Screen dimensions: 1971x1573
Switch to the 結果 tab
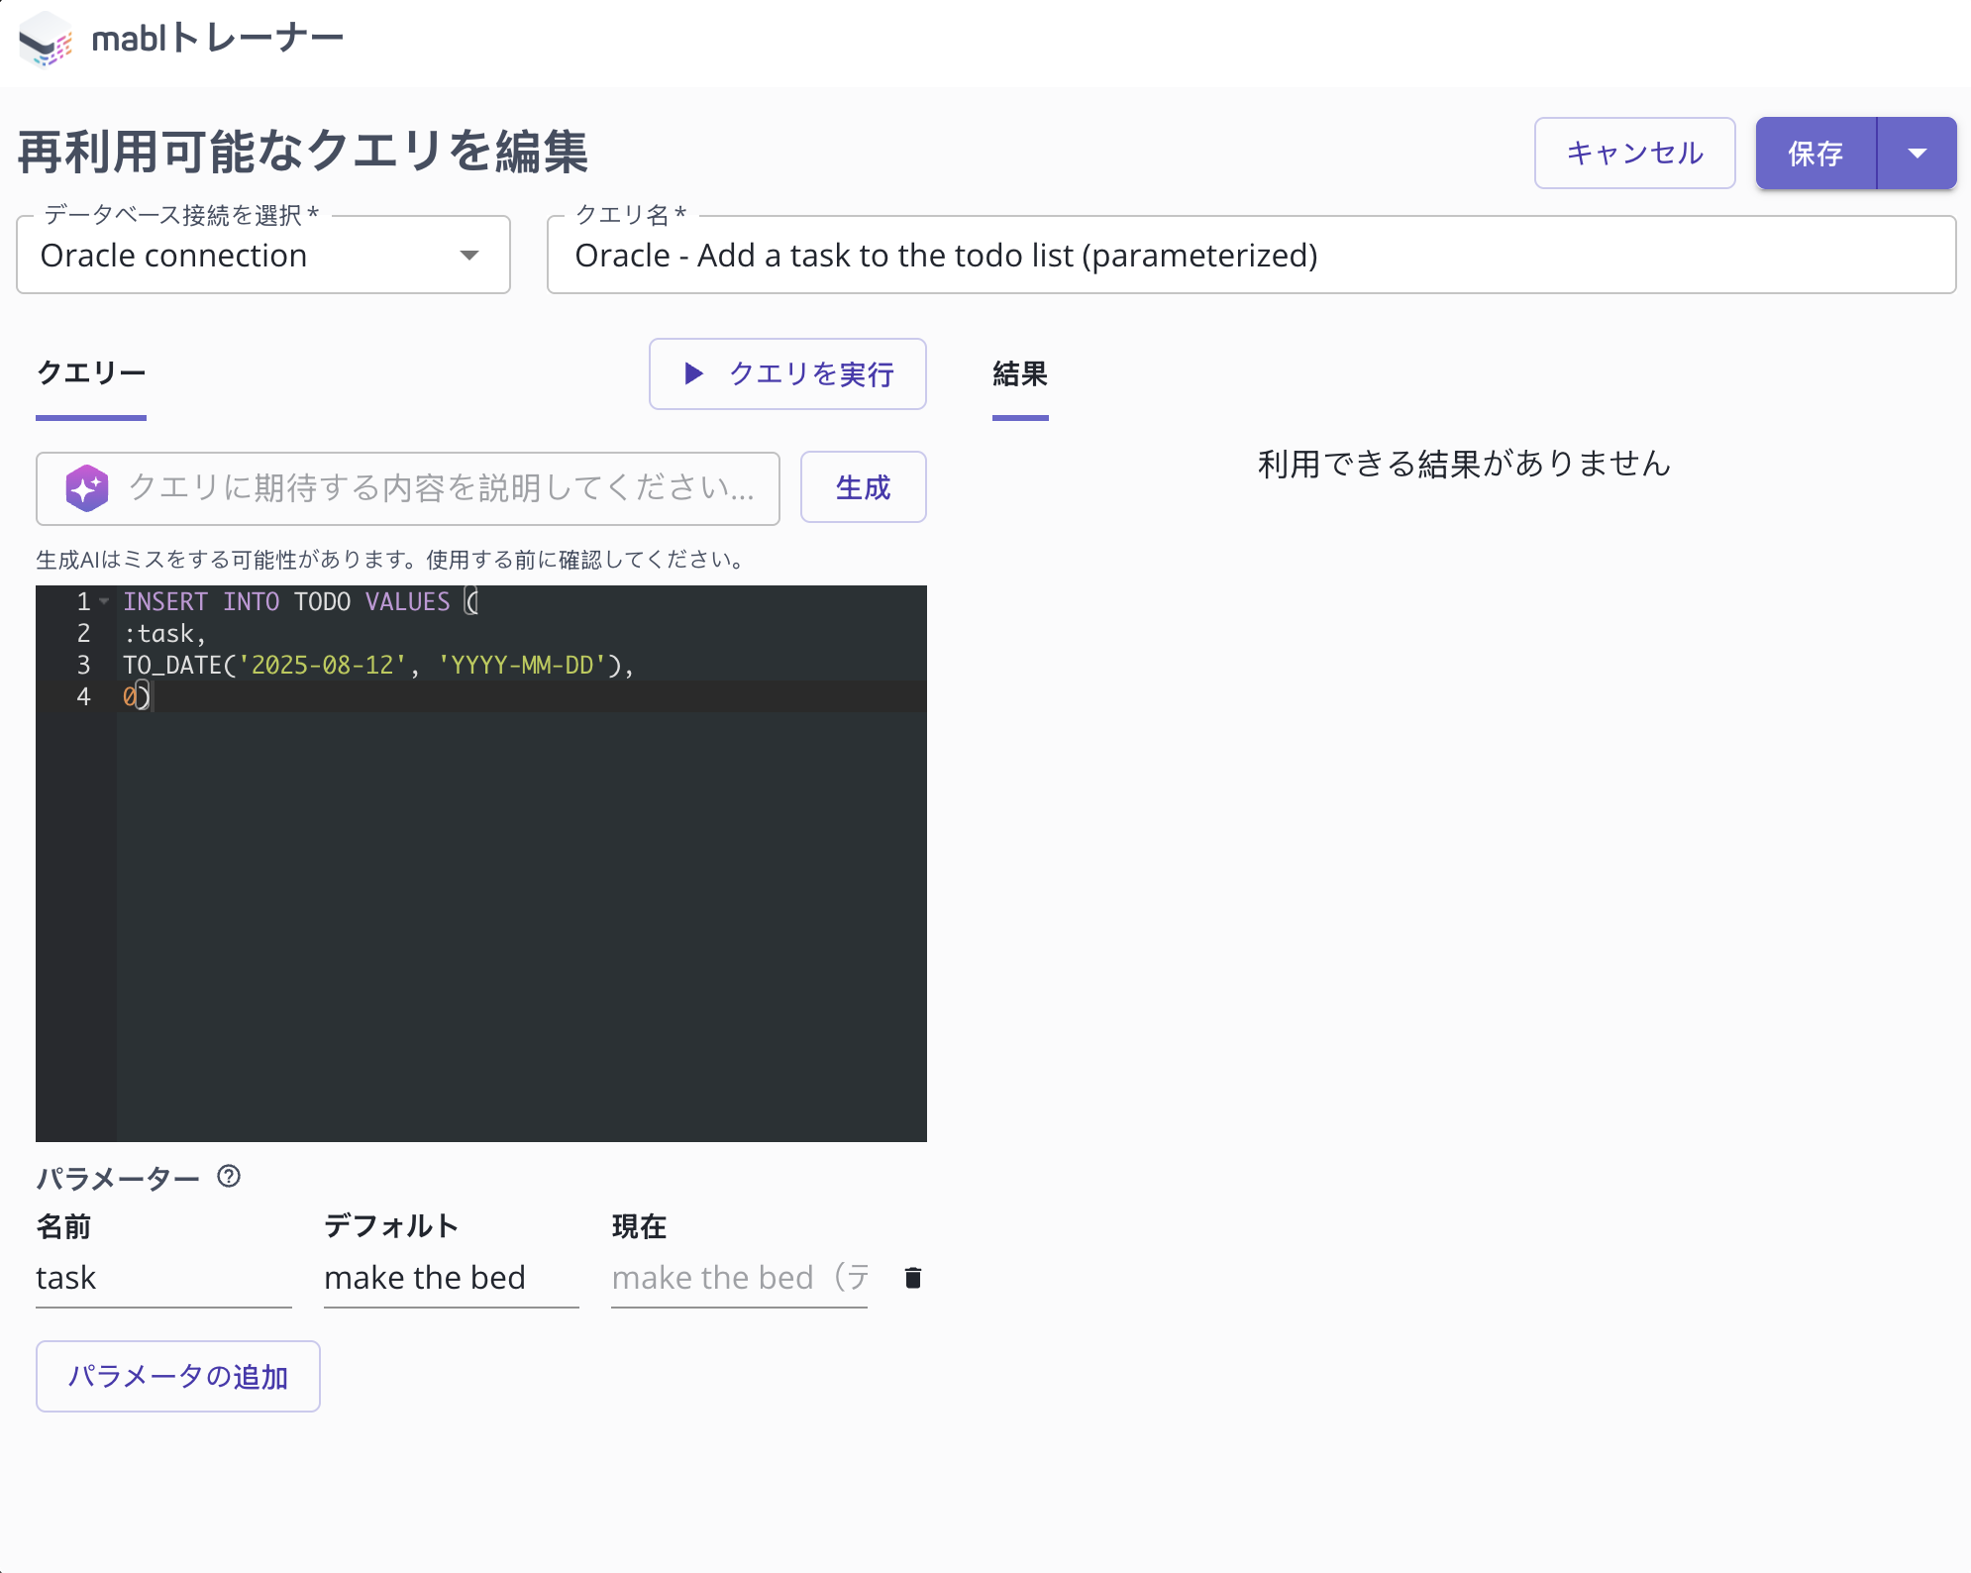pyautogui.click(x=1020, y=374)
